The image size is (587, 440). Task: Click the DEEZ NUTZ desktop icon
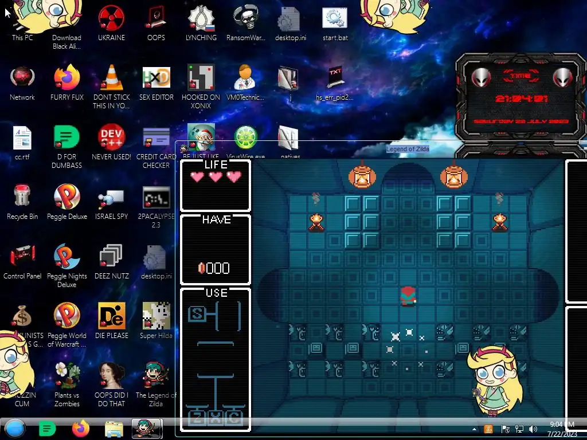click(111, 262)
